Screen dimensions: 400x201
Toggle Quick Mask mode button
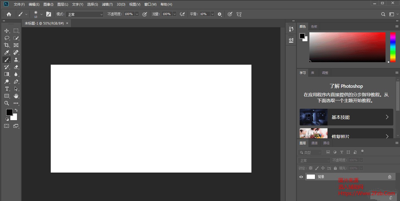click(6, 126)
